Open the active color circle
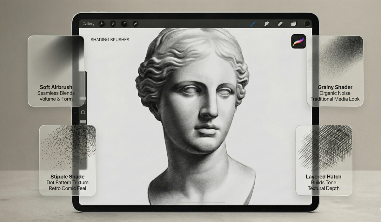 307,23
